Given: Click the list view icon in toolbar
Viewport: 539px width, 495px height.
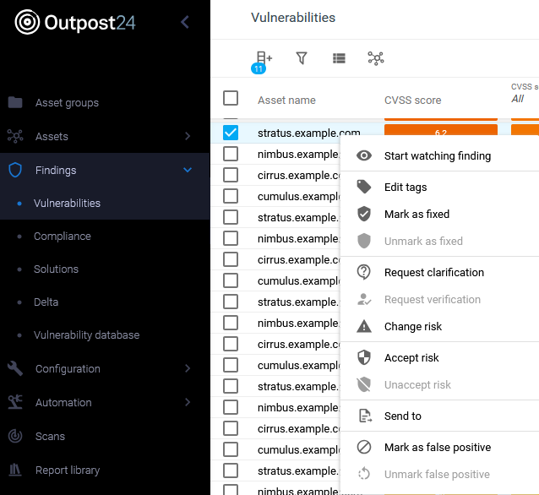Looking at the screenshot, I should click(339, 58).
